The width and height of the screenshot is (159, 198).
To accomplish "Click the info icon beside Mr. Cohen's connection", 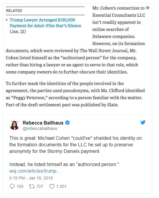I will click(148, 8).
